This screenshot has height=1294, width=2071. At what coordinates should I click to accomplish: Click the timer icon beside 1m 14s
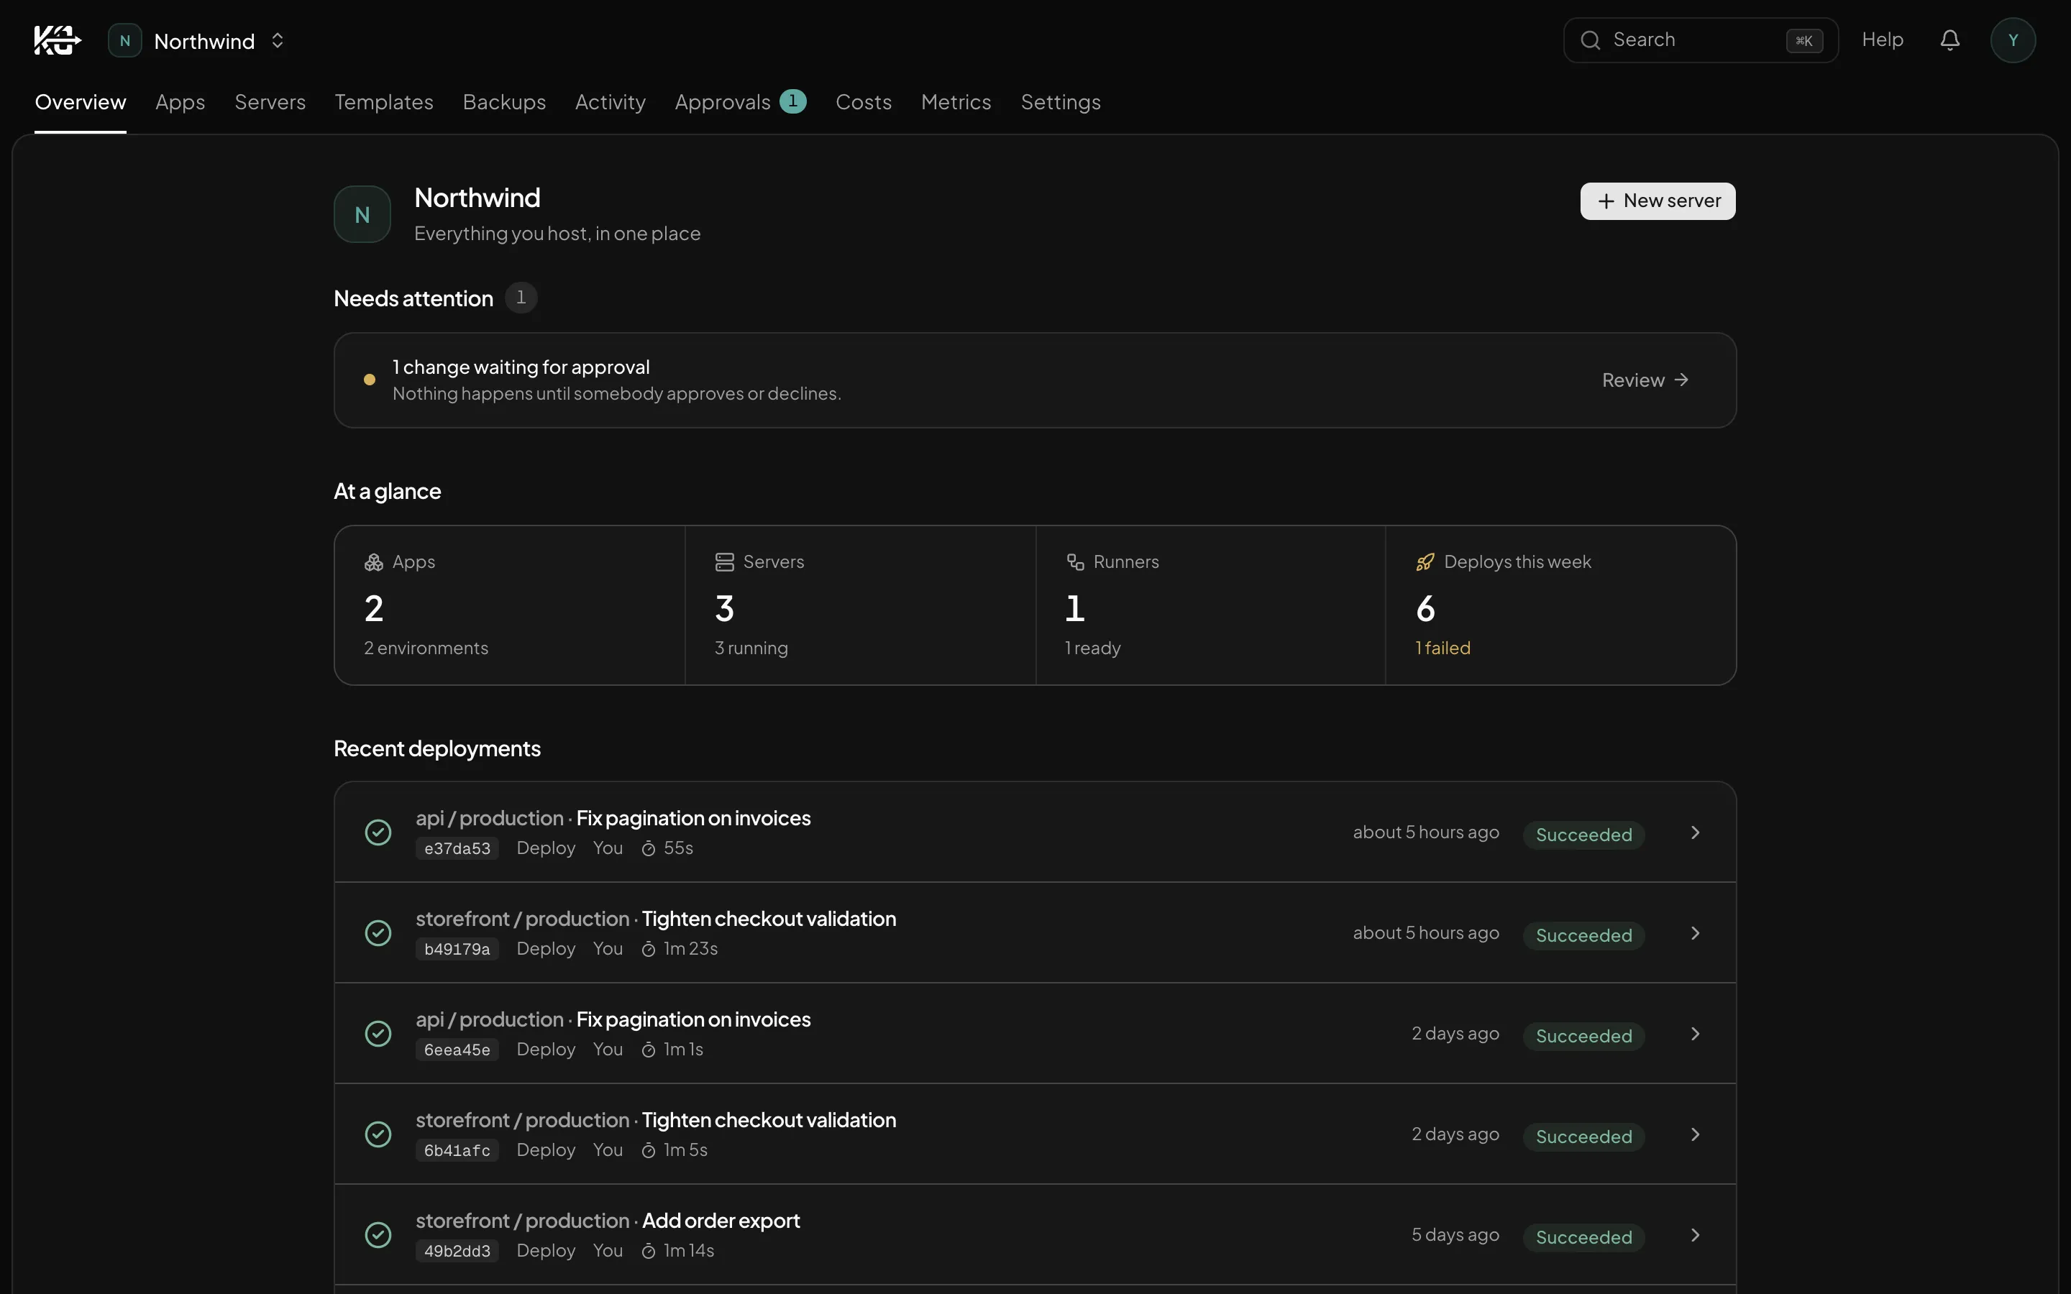[649, 1251]
